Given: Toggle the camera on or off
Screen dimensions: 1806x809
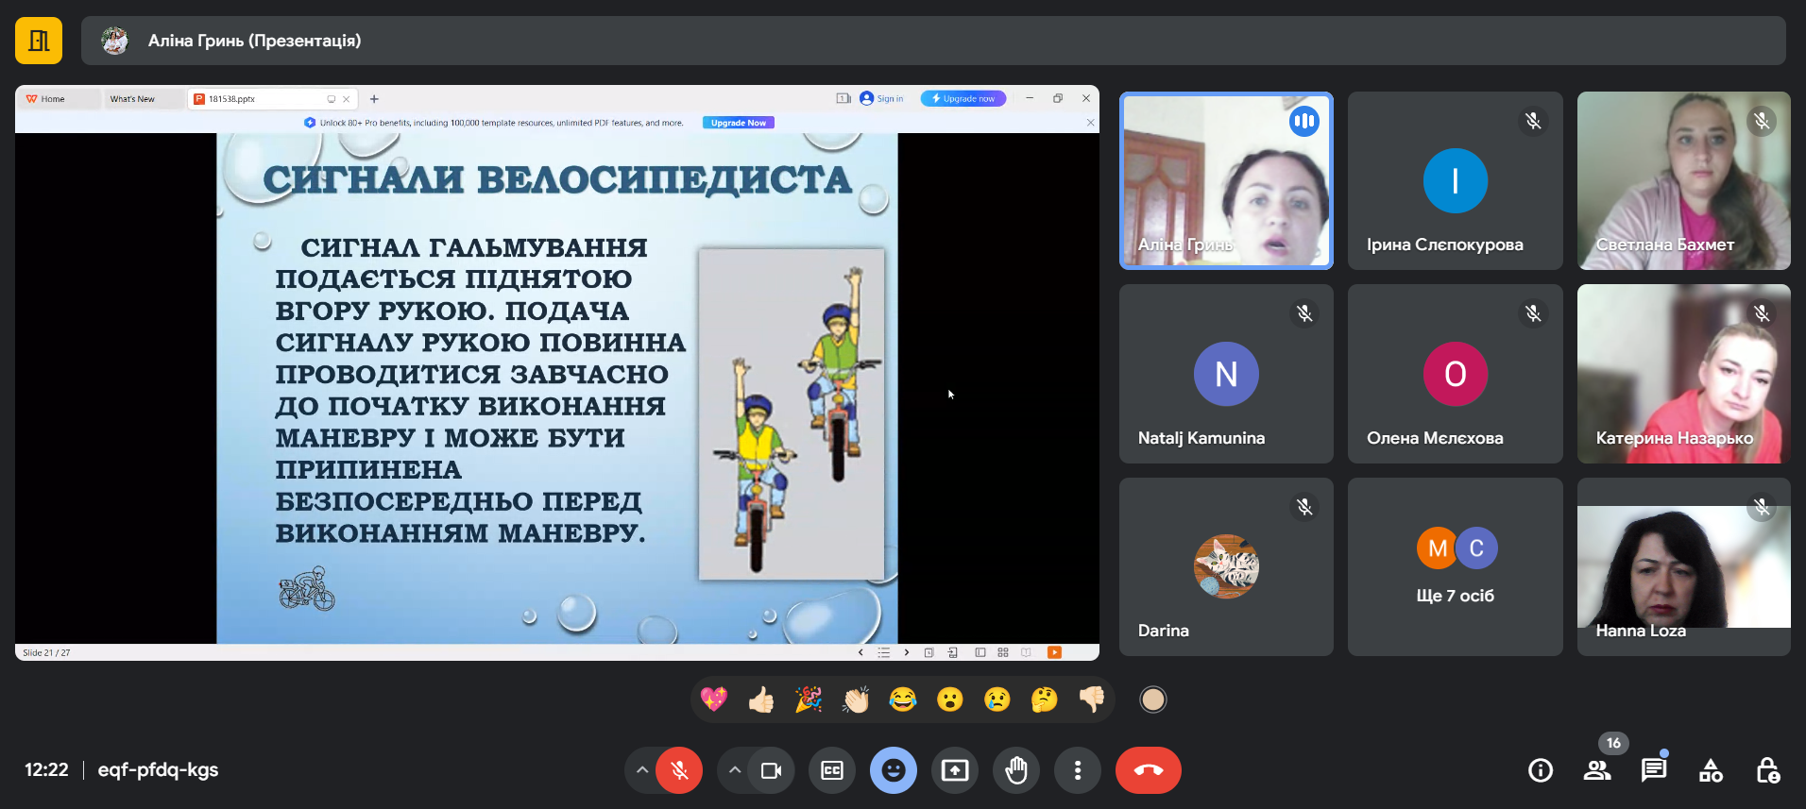Looking at the screenshot, I should point(771,770).
